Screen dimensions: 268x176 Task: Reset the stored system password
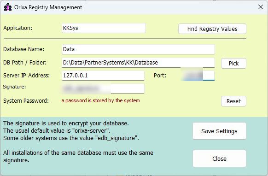click(x=233, y=101)
